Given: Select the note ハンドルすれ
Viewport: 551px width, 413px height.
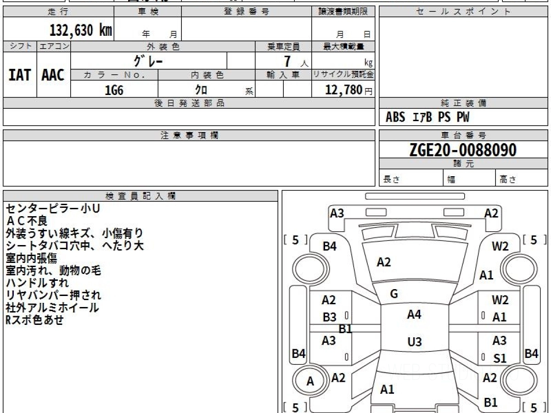Looking at the screenshot, I should [37, 283].
